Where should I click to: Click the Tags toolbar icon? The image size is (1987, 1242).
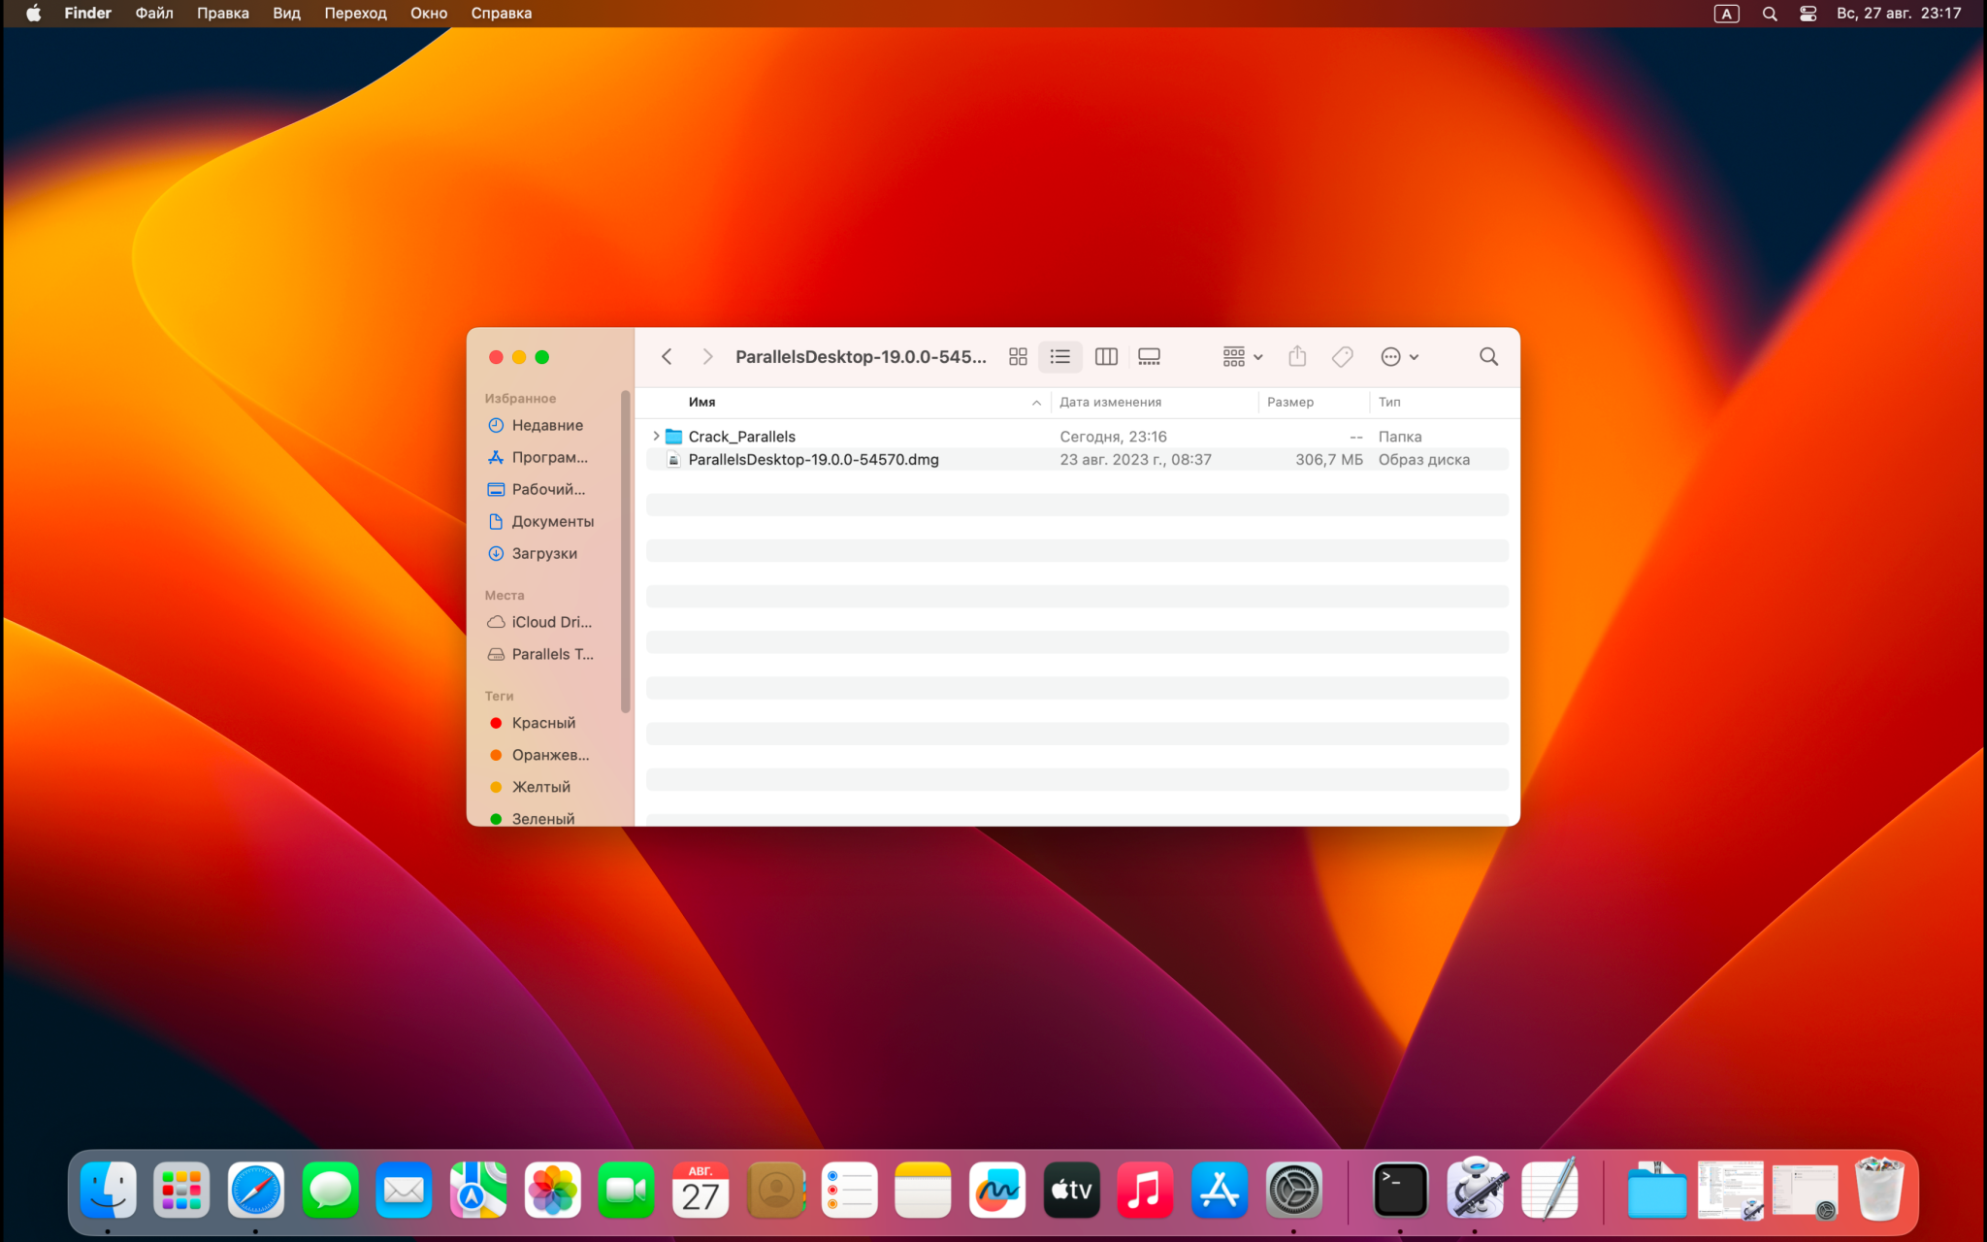1343,357
